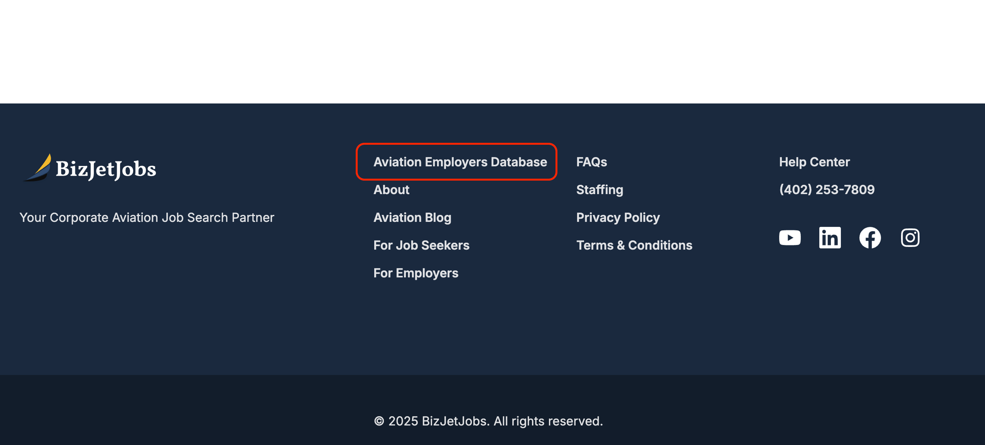Click the 2025 copyright notice text
985x445 pixels.
pos(488,421)
